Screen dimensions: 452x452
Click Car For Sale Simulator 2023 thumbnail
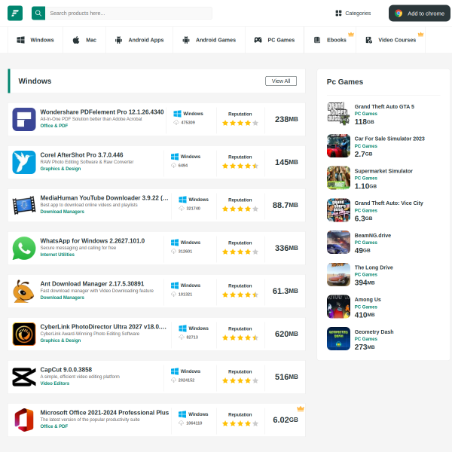[338, 146]
